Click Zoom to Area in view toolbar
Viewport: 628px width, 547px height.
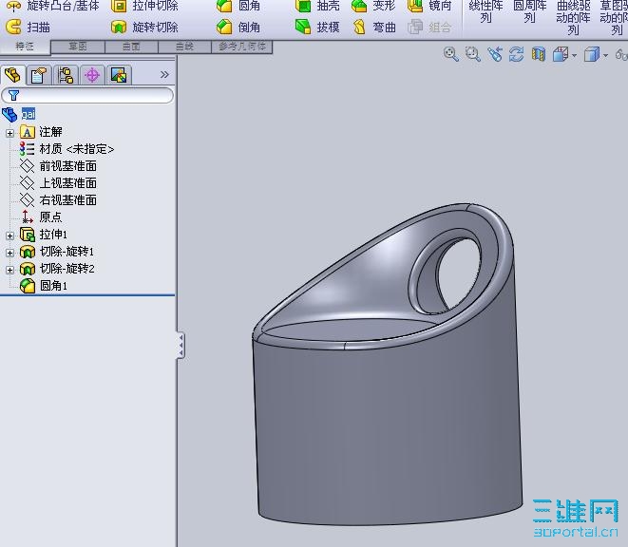[473, 54]
